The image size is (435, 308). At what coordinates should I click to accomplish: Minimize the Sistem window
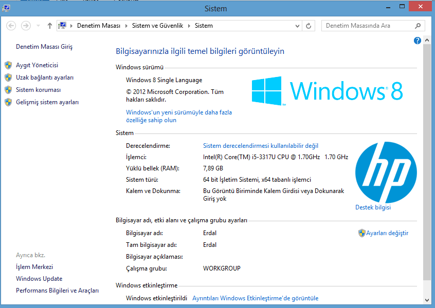point(388,7)
